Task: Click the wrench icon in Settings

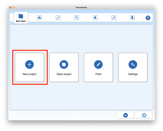Action: pyautogui.click(x=133, y=64)
